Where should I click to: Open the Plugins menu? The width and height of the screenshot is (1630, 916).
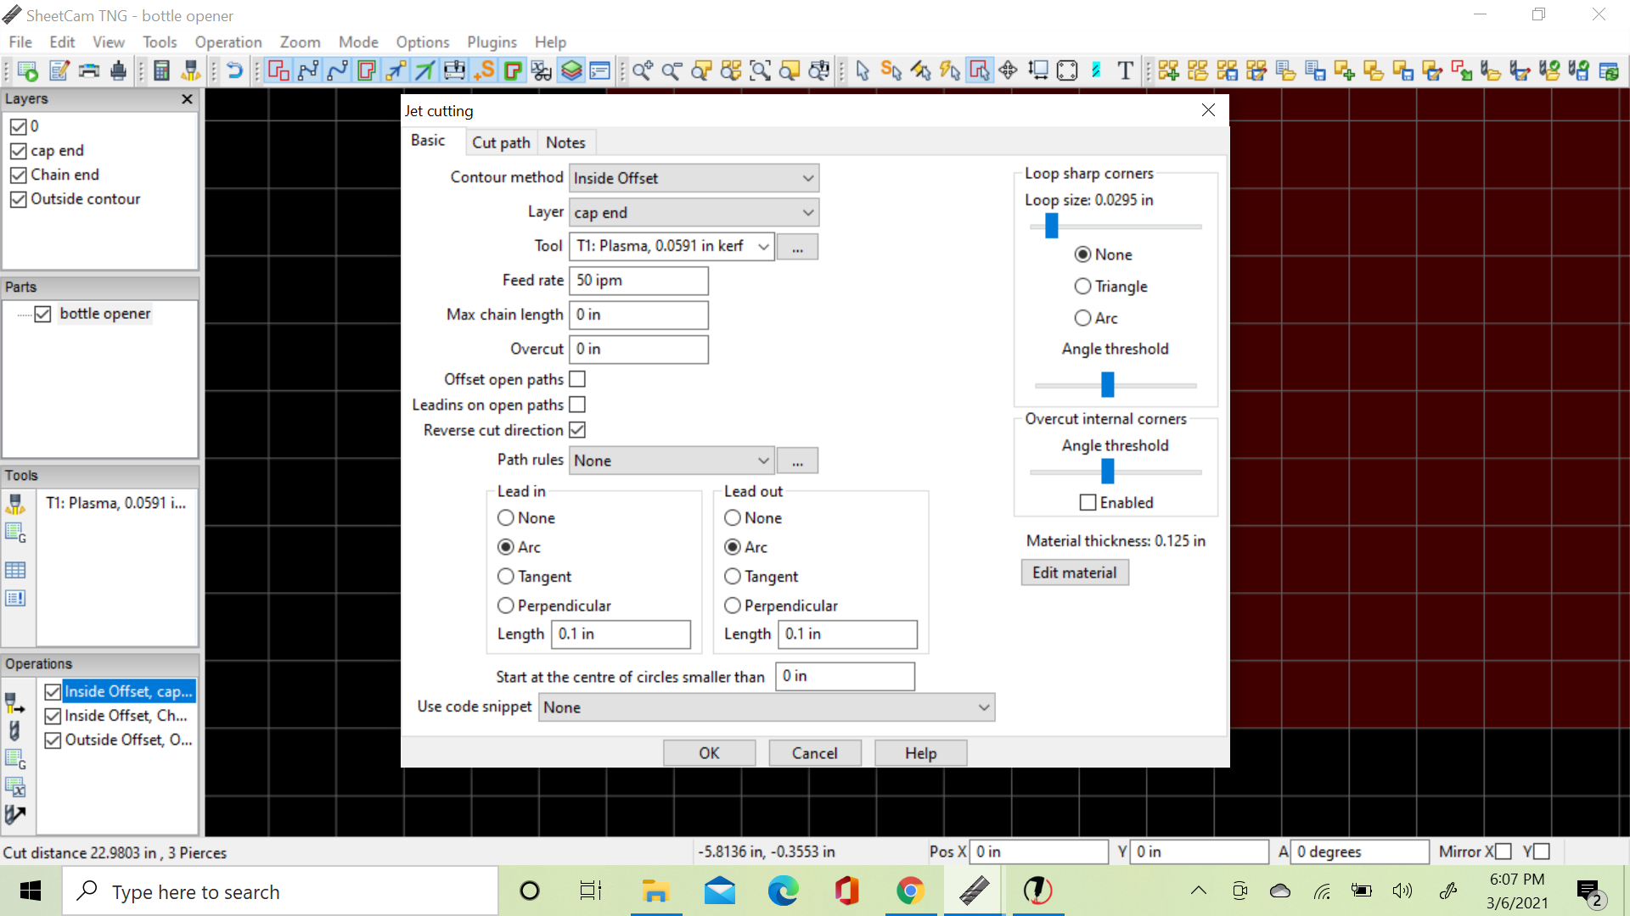coord(492,42)
